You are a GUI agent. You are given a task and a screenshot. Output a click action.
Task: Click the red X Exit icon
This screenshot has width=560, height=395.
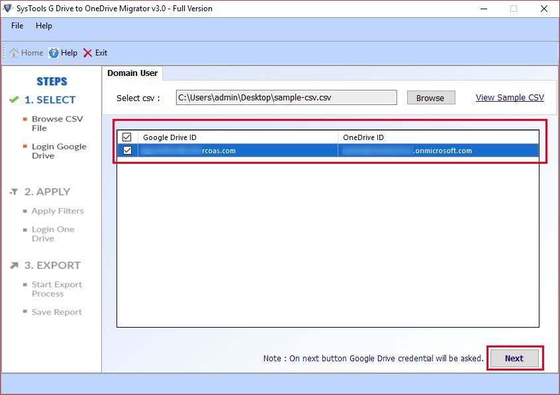[x=87, y=53]
